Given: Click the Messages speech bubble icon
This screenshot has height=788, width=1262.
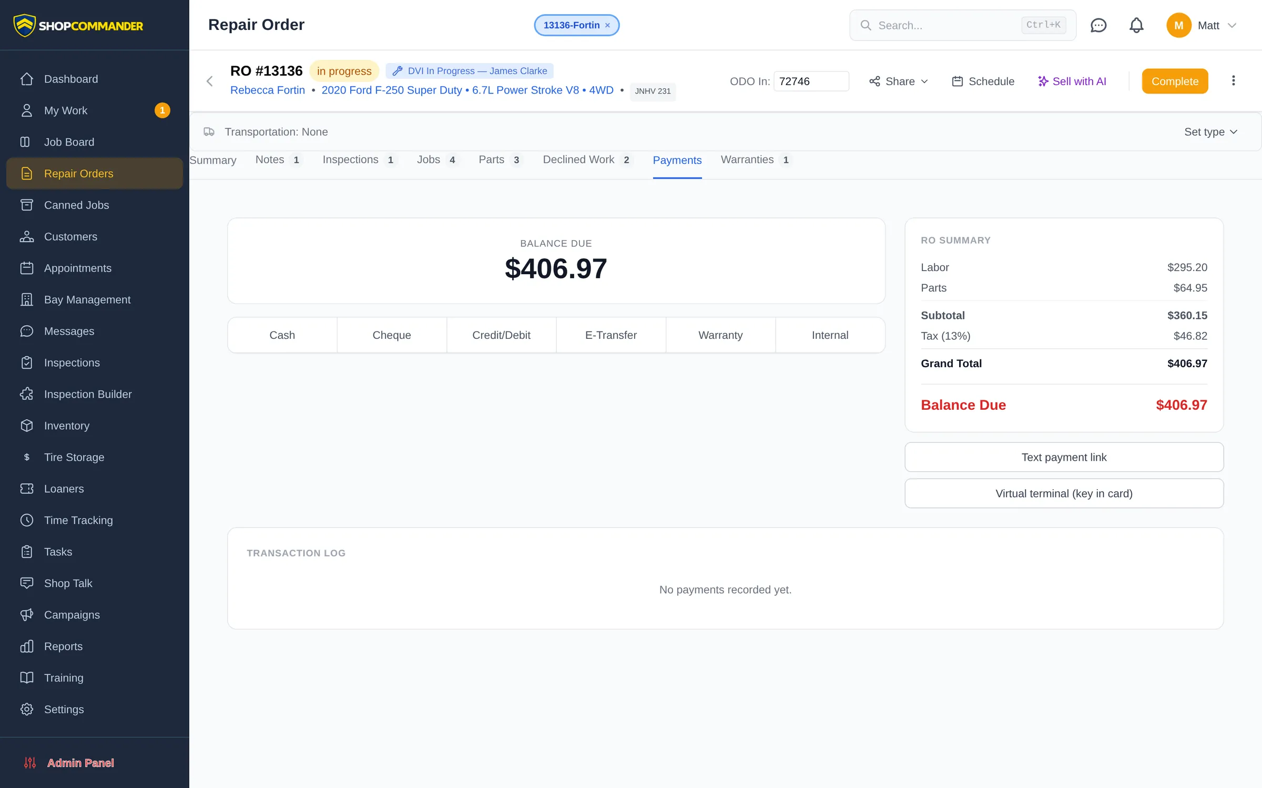Looking at the screenshot, I should 27,331.
